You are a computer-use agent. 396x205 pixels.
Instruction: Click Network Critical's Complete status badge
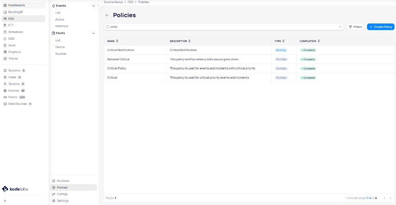coord(308,59)
